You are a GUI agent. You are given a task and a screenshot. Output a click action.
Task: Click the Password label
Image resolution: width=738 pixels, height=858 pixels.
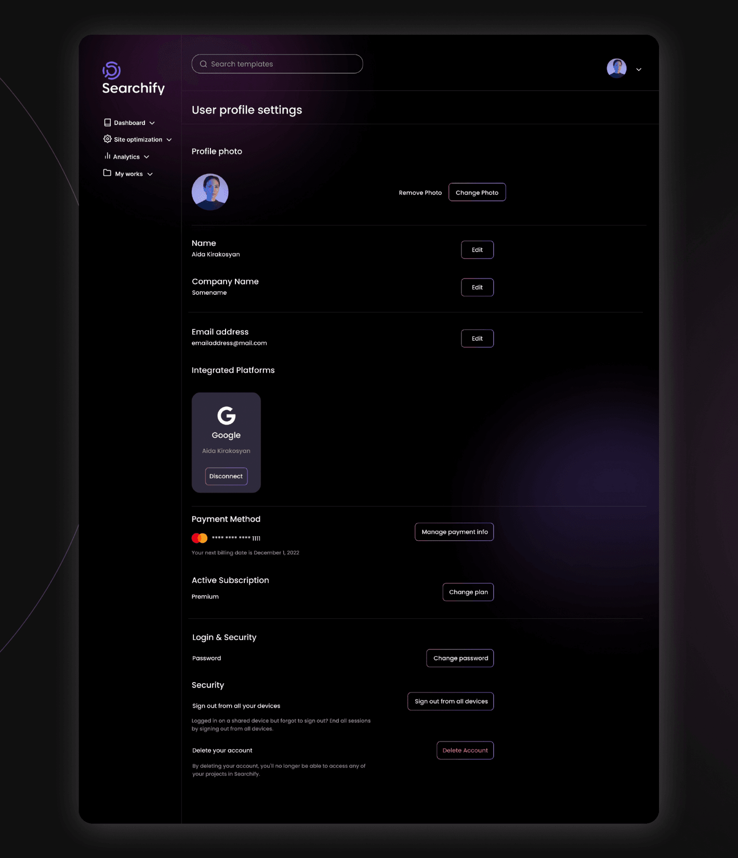click(x=206, y=658)
